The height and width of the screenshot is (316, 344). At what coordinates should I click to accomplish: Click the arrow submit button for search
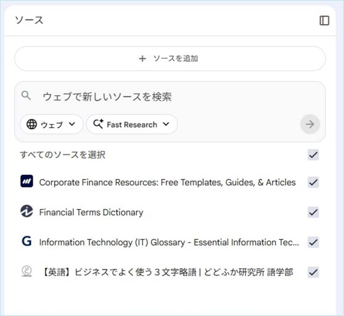coord(310,125)
